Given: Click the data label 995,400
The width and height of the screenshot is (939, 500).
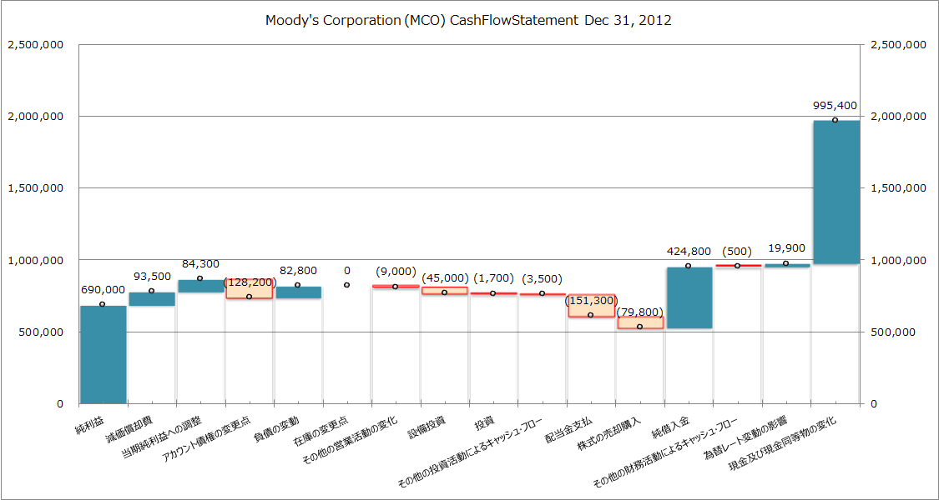Looking at the screenshot, I should pos(836,106).
